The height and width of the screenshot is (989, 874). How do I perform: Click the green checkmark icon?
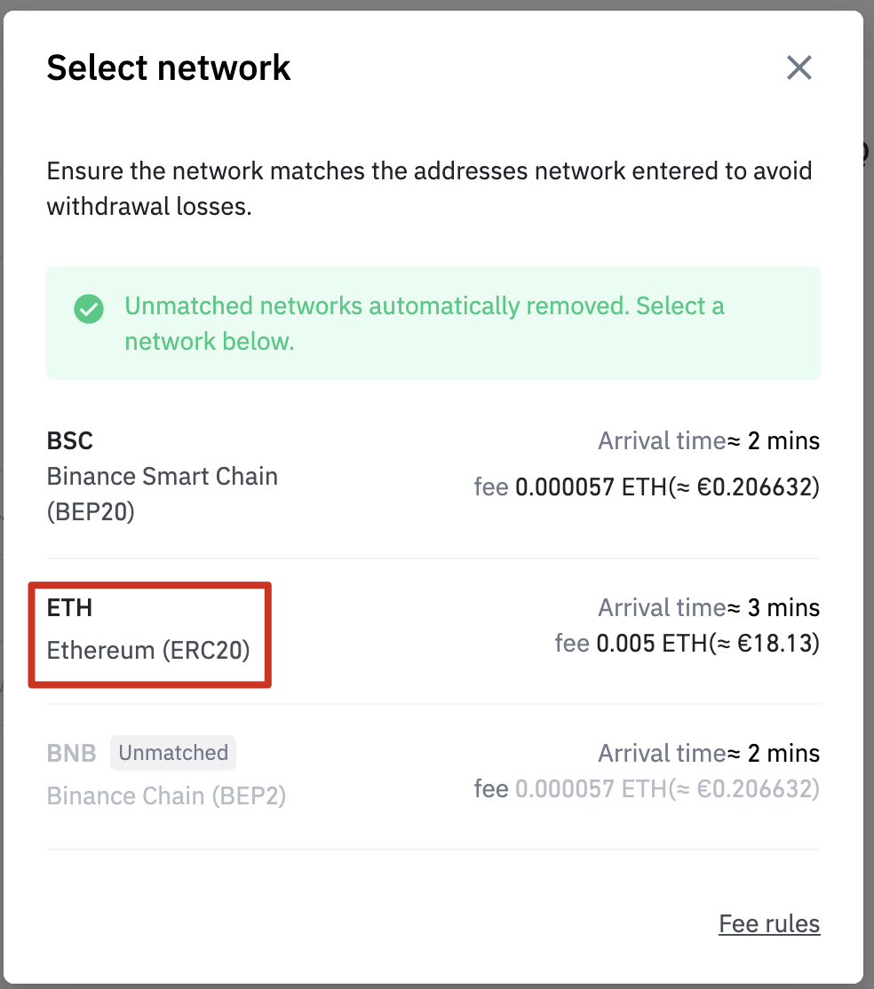(x=88, y=309)
